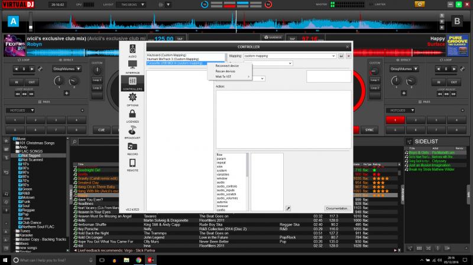Open Task View on the taskbar
The image size is (473, 265).
(102, 260)
